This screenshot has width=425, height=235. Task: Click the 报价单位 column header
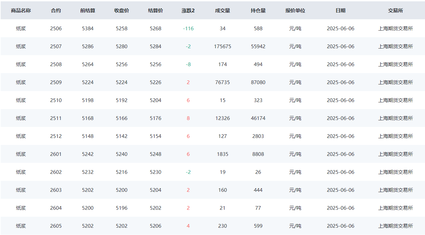tap(295, 11)
